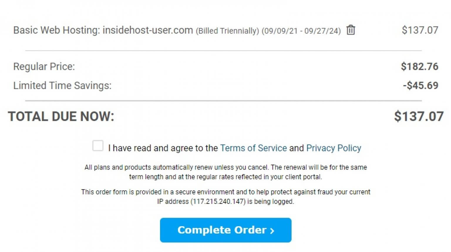The width and height of the screenshot is (451, 252).
Task: Open the Terms of Service link
Action: (253, 148)
